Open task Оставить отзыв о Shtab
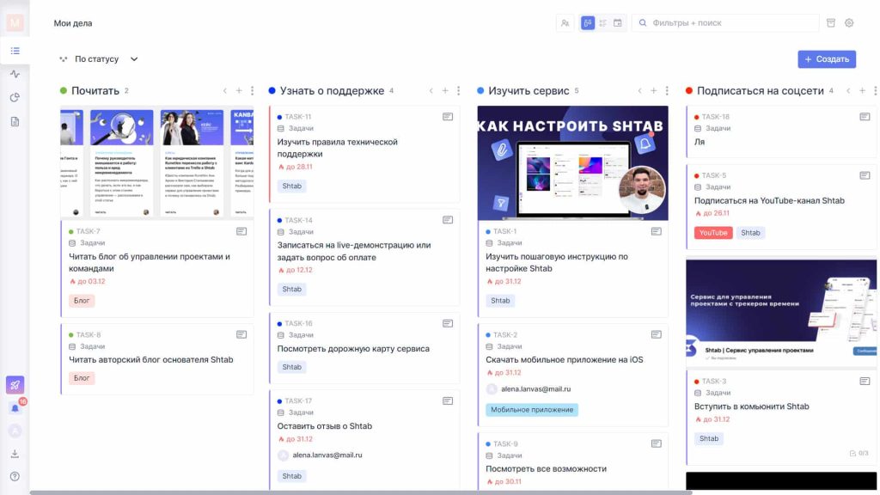 pos(324,426)
